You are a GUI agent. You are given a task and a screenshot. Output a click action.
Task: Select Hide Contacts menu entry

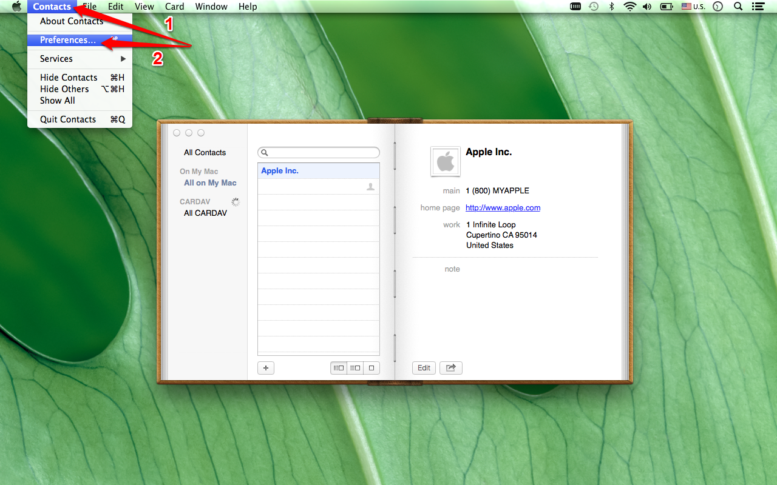coord(80,78)
